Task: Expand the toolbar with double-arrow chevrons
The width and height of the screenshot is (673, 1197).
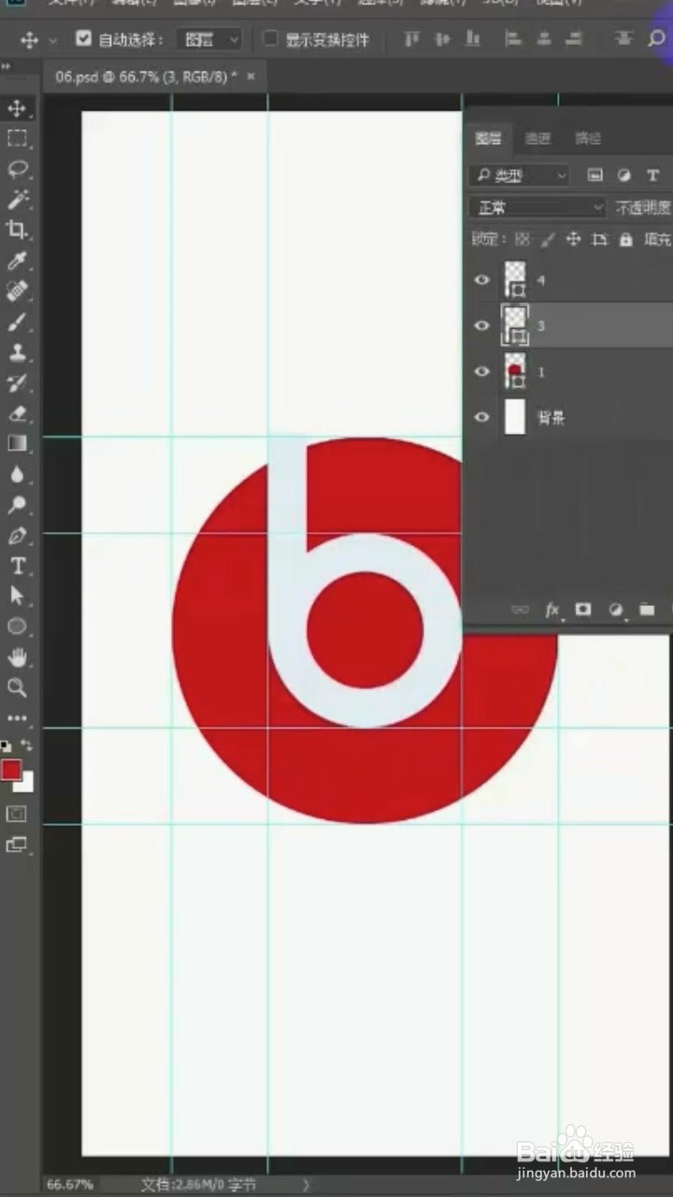Action: pos(6,67)
